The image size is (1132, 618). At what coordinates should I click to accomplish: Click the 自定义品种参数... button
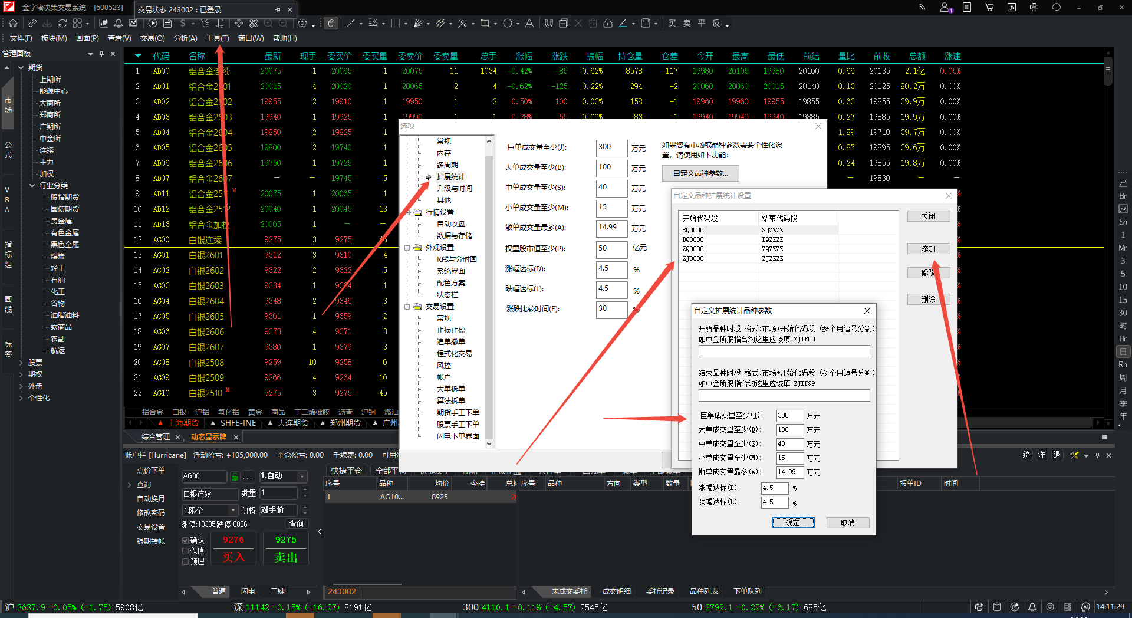pyautogui.click(x=700, y=173)
